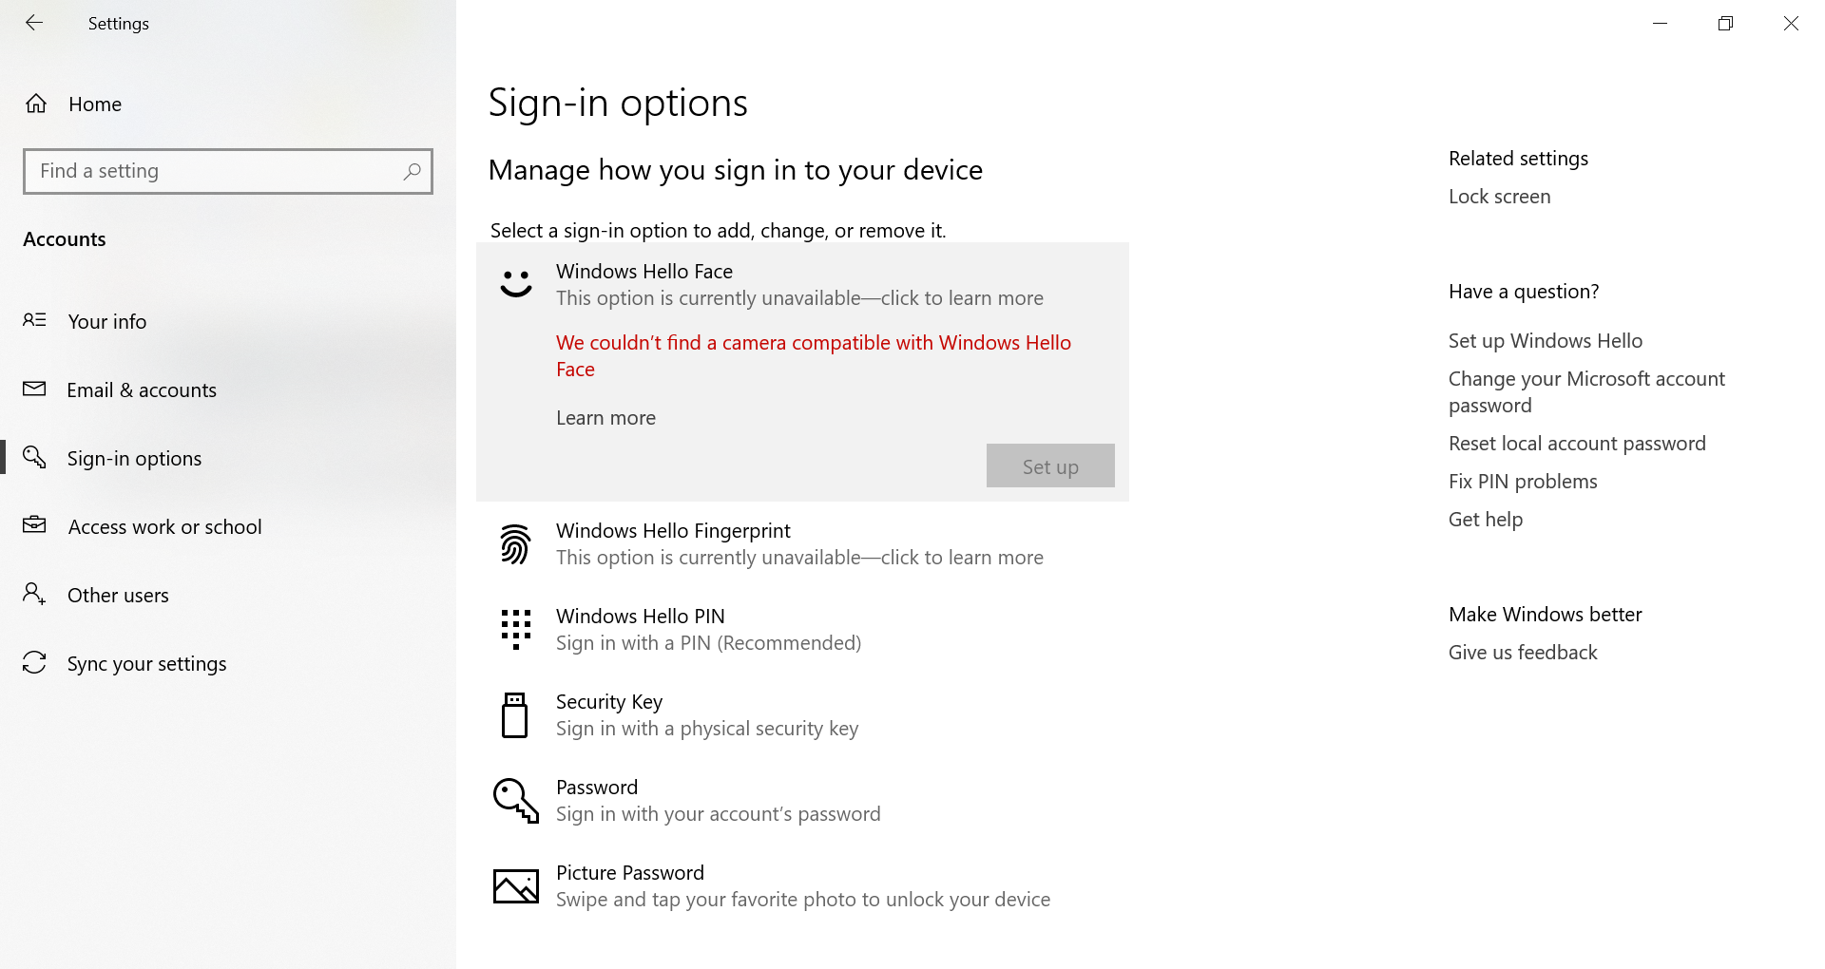Click the Sign-in options key icon in sidebar
This screenshot has height=969, width=1825.
tap(34, 457)
